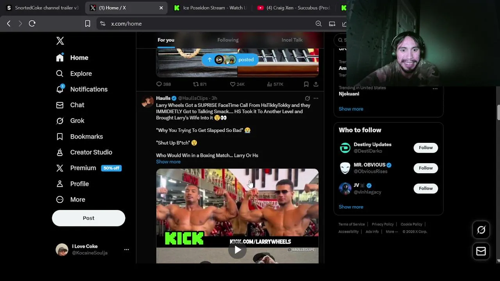Switch to SnortedCoke channel trailer tab
The image size is (500, 281).
[42, 8]
